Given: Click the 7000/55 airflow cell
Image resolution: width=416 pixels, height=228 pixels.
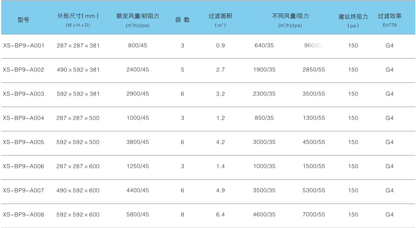Looking at the screenshot, I should (x=314, y=215).
